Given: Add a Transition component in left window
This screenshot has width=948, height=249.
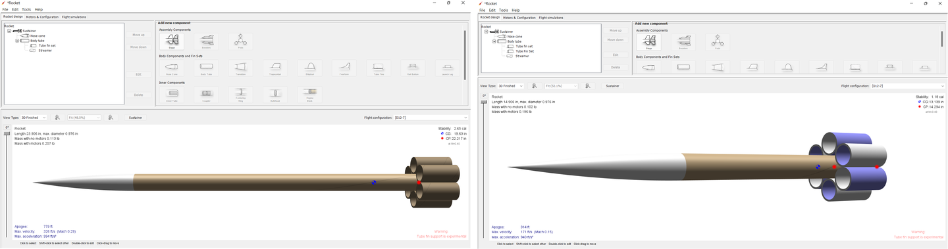Looking at the screenshot, I should pyautogui.click(x=240, y=68).
